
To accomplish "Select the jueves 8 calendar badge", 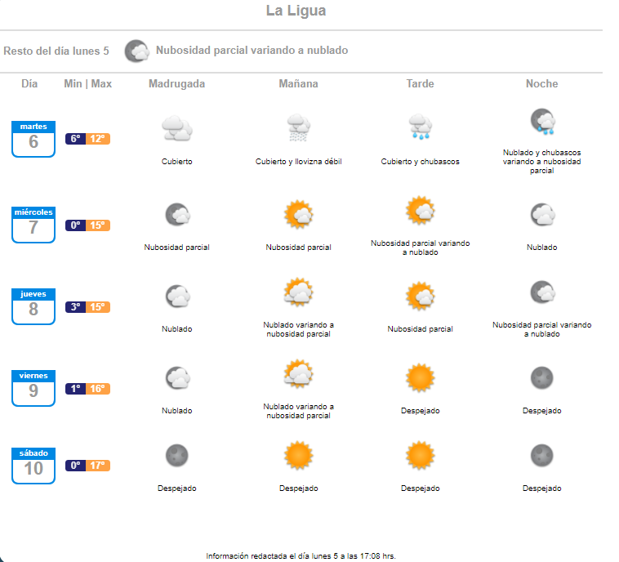I will point(33,306).
